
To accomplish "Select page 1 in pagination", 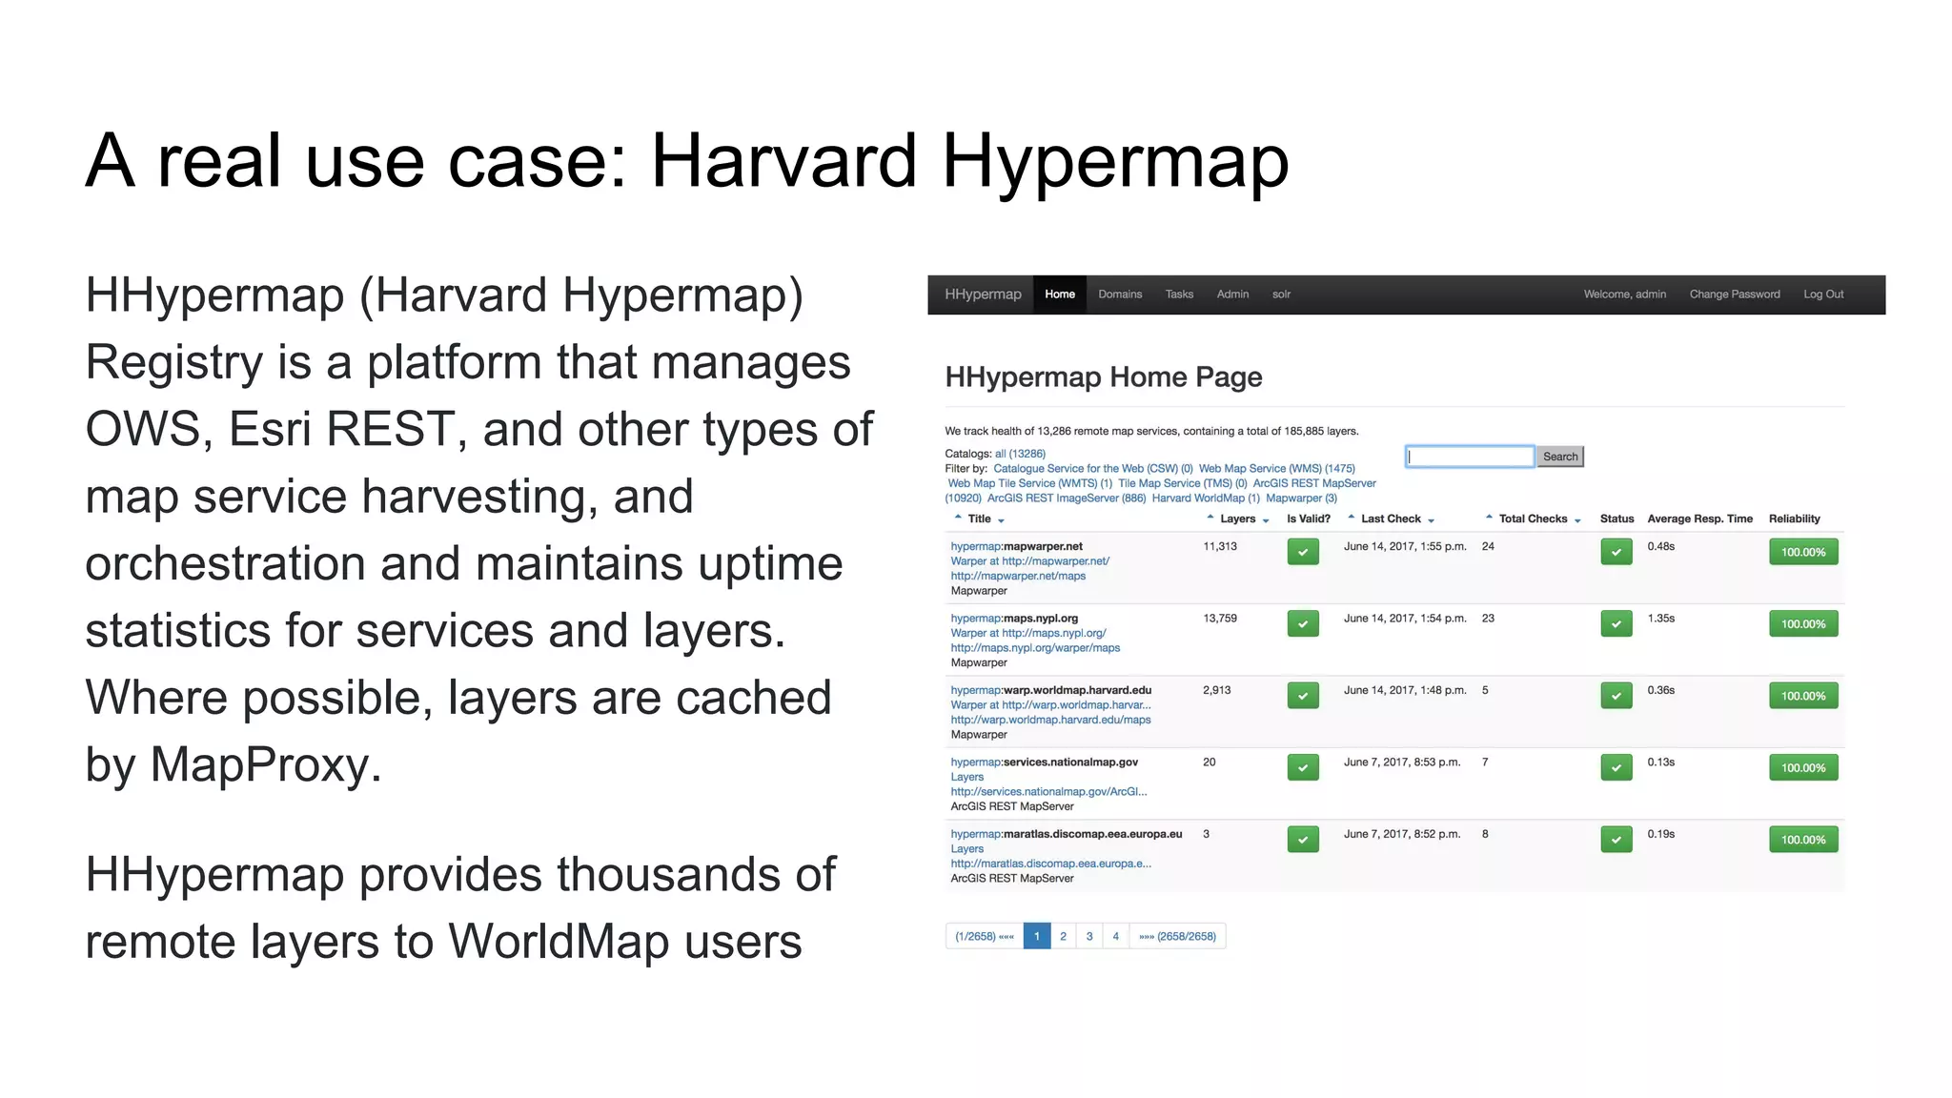I will (x=1037, y=936).
